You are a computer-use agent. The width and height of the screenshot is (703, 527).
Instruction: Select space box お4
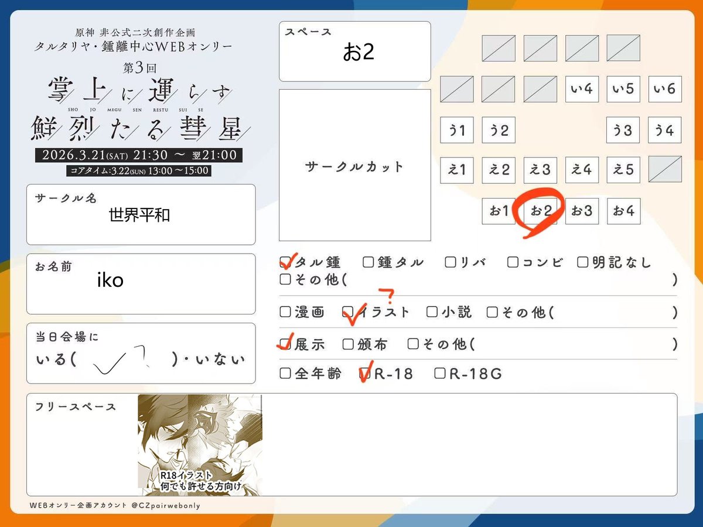click(623, 211)
